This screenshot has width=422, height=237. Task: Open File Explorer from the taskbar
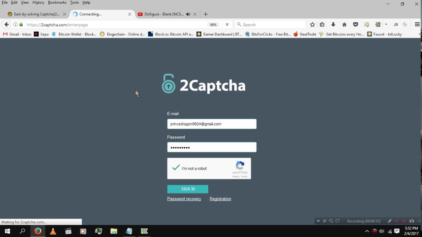[114, 231]
